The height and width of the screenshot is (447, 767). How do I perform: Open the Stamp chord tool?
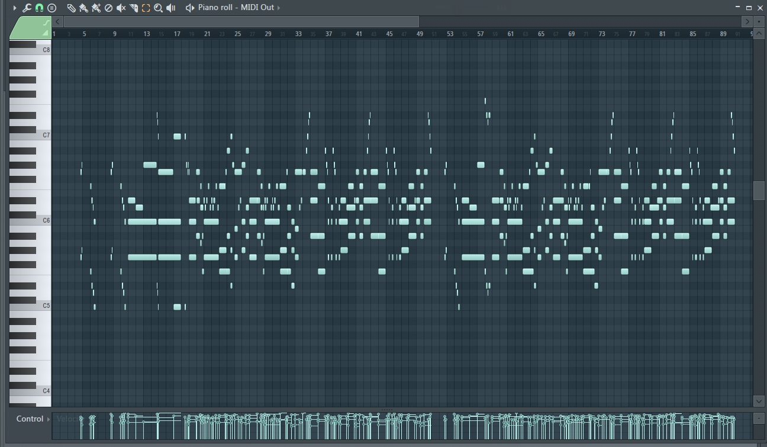click(x=52, y=8)
